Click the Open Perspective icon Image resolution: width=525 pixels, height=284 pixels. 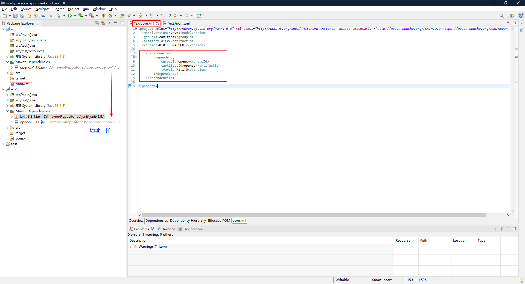pos(512,16)
